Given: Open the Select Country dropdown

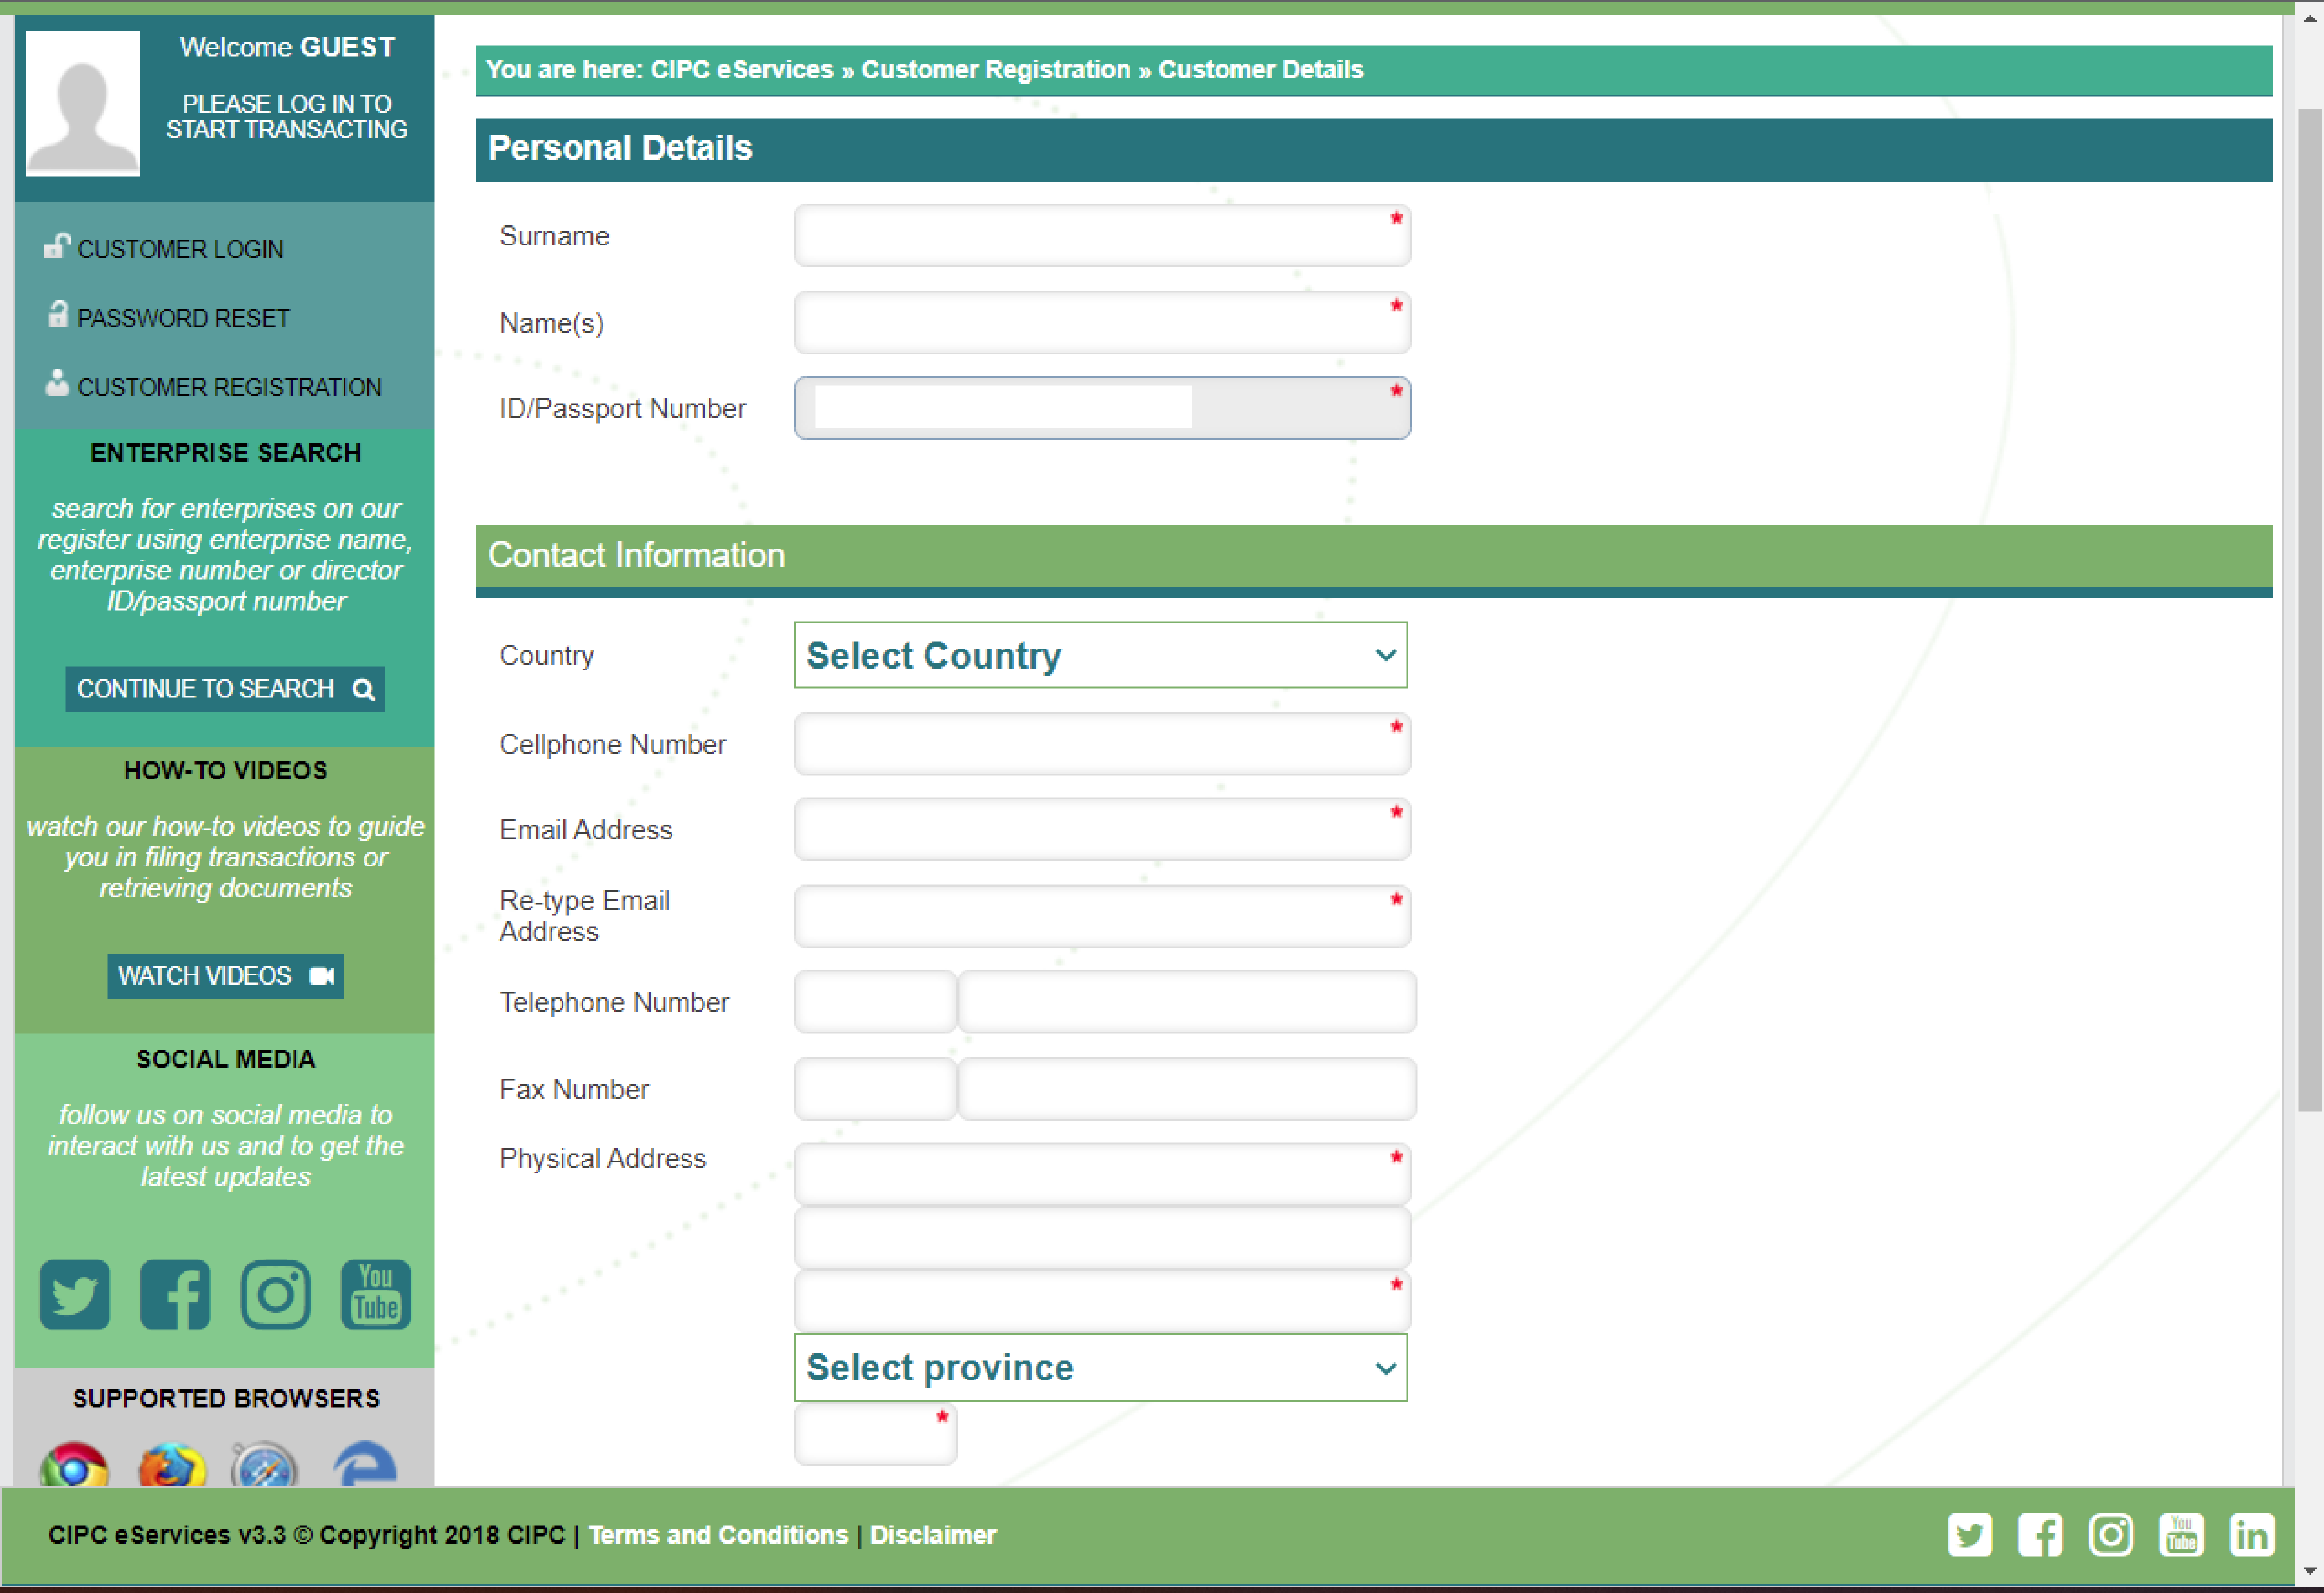Looking at the screenshot, I should pos(1100,656).
